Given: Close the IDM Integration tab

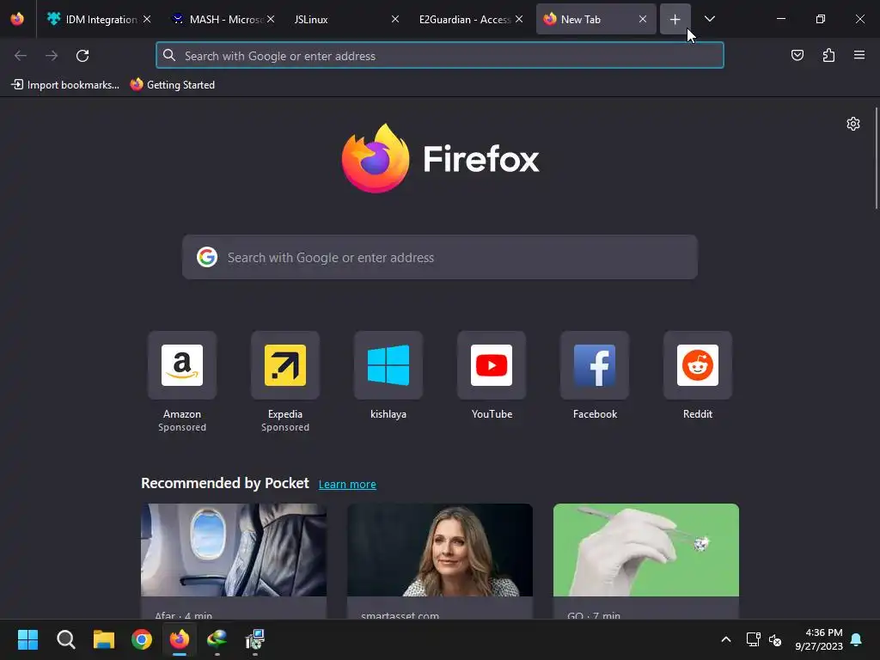Looking at the screenshot, I should tap(146, 19).
